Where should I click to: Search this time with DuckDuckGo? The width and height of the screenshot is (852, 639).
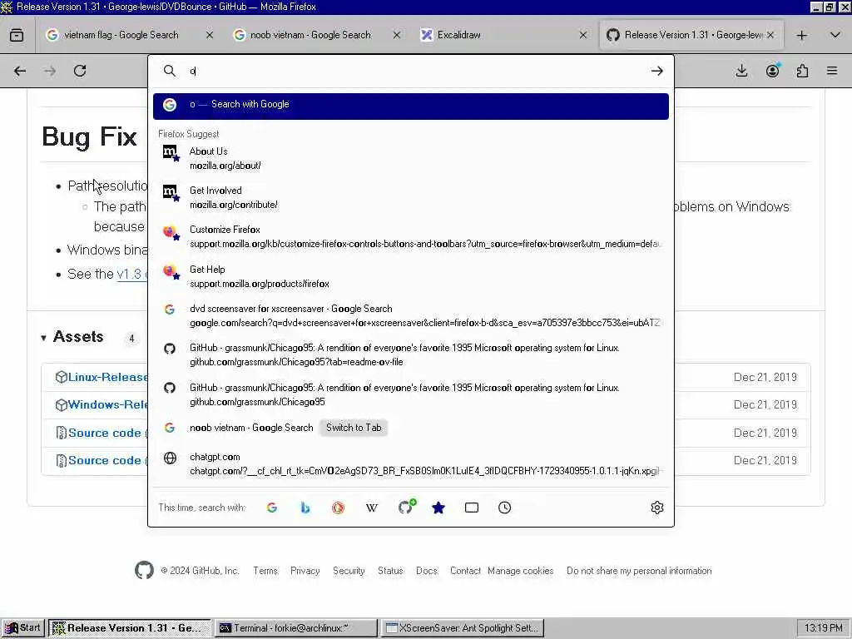[338, 508]
